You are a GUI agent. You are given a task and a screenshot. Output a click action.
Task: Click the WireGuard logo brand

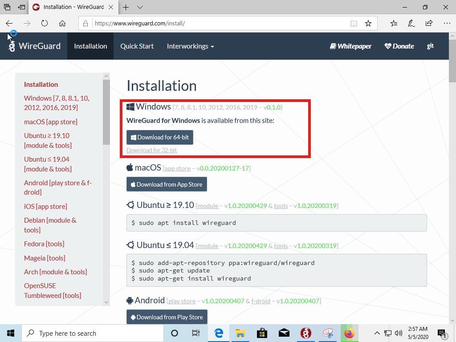[x=34, y=46]
